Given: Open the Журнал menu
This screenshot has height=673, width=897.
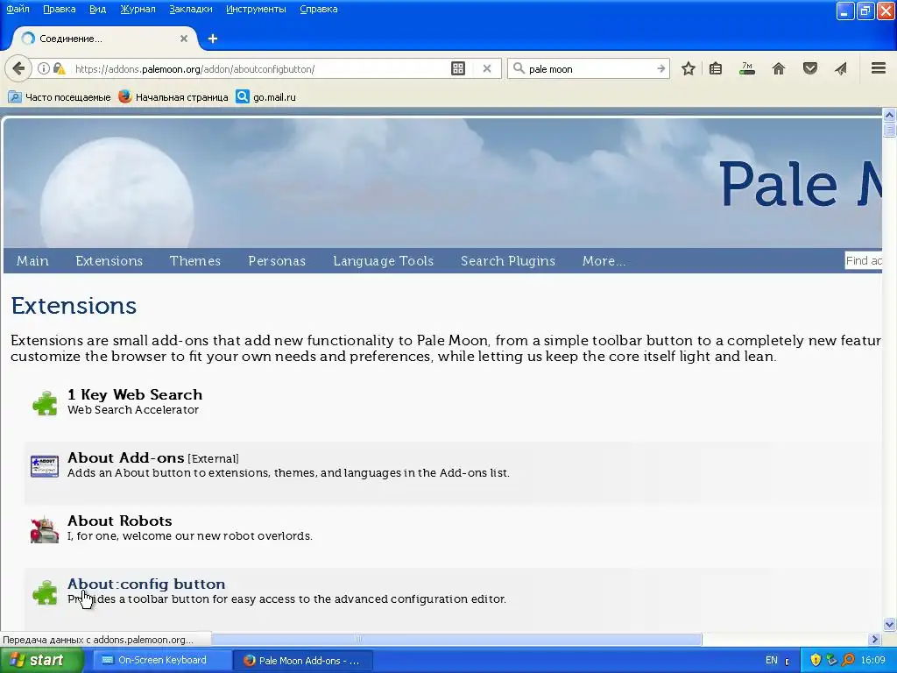Looking at the screenshot, I should [138, 9].
